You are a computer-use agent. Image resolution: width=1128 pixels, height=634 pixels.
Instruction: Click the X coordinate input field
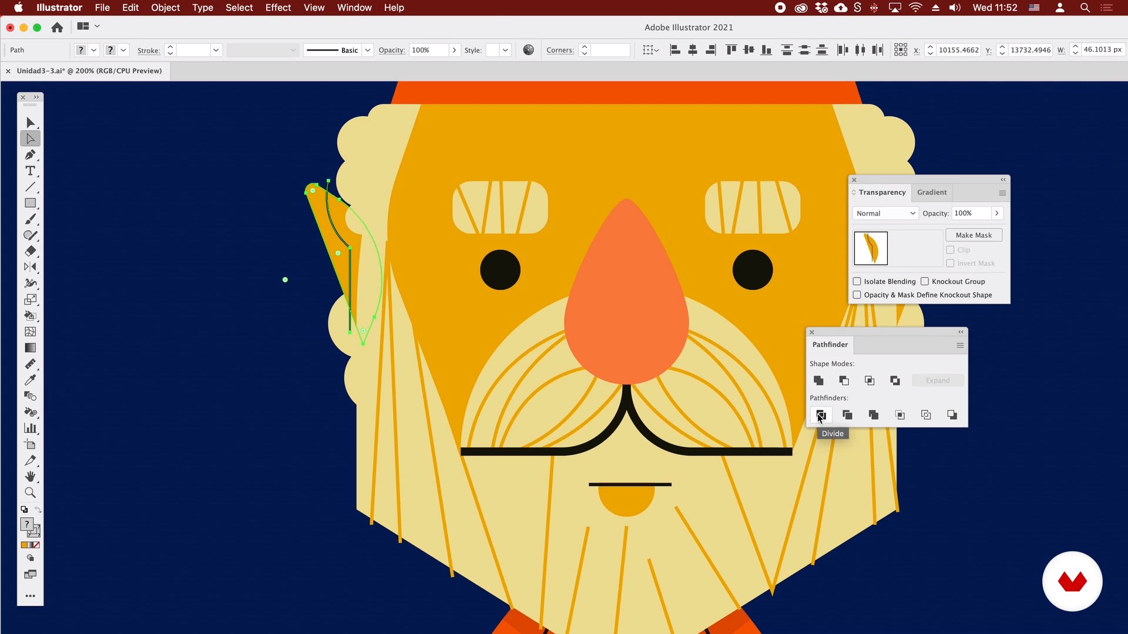click(958, 50)
